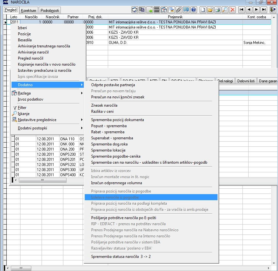Switch to the Korekture tab

pyautogui.click(x=28, y=10)
